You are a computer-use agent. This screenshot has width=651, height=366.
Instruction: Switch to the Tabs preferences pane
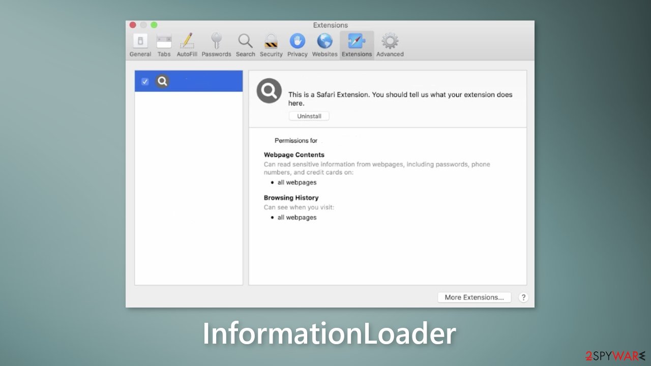(164, 45)
